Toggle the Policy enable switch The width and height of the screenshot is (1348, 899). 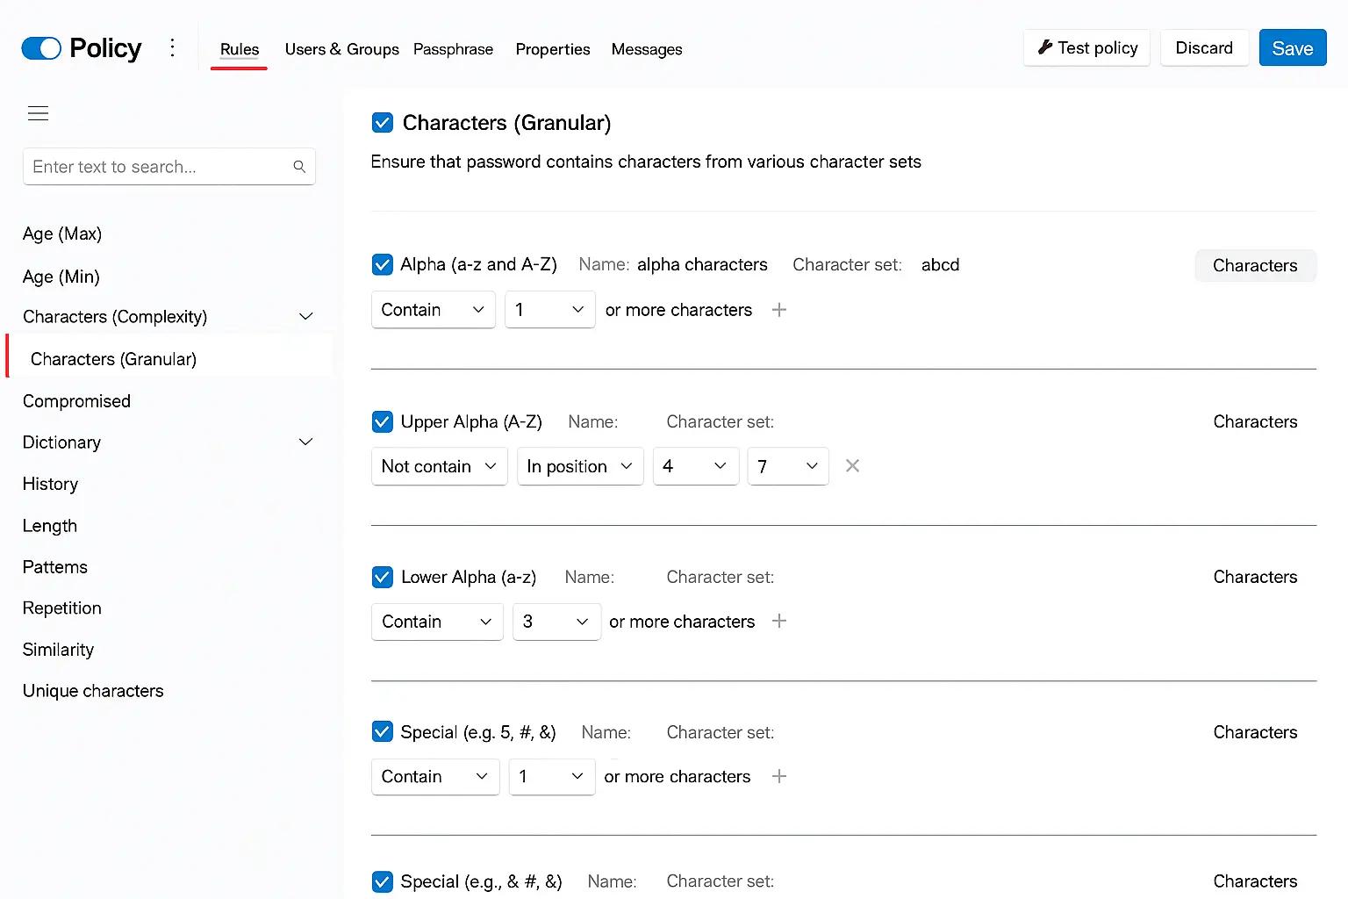41,48
